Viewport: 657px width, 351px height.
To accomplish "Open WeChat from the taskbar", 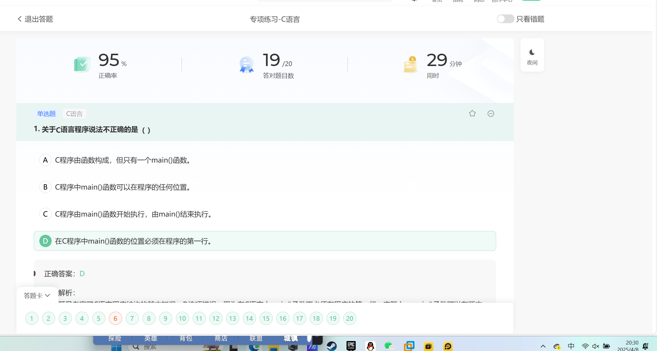I will tap(389, 346).
